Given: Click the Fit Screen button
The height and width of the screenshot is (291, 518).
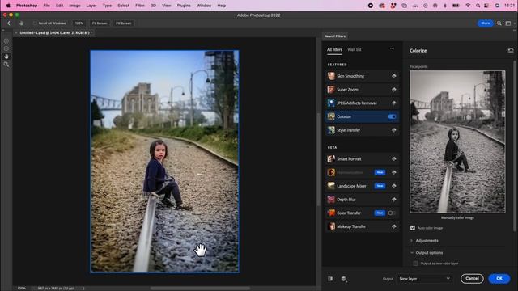Looking at the screenshot, I should pos(100,23).
